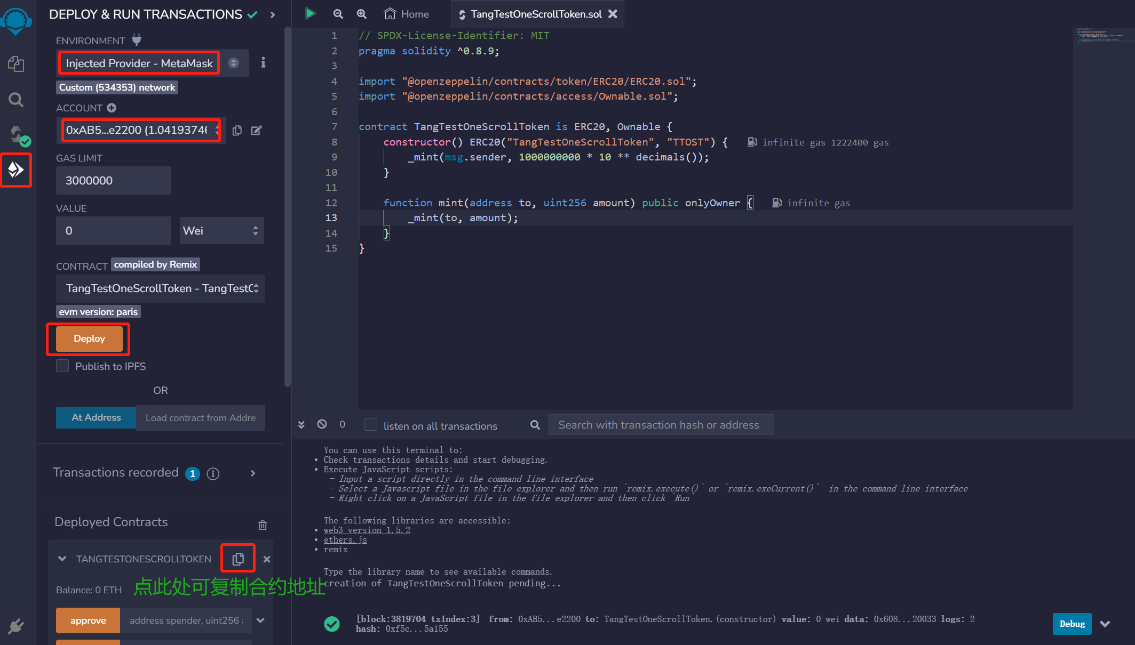1135x645 pixels.
Task: Switch to the Home tab
Action: [x=406, y=13]
